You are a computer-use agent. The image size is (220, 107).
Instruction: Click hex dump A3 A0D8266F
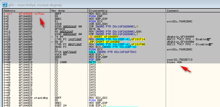(64, 32)
